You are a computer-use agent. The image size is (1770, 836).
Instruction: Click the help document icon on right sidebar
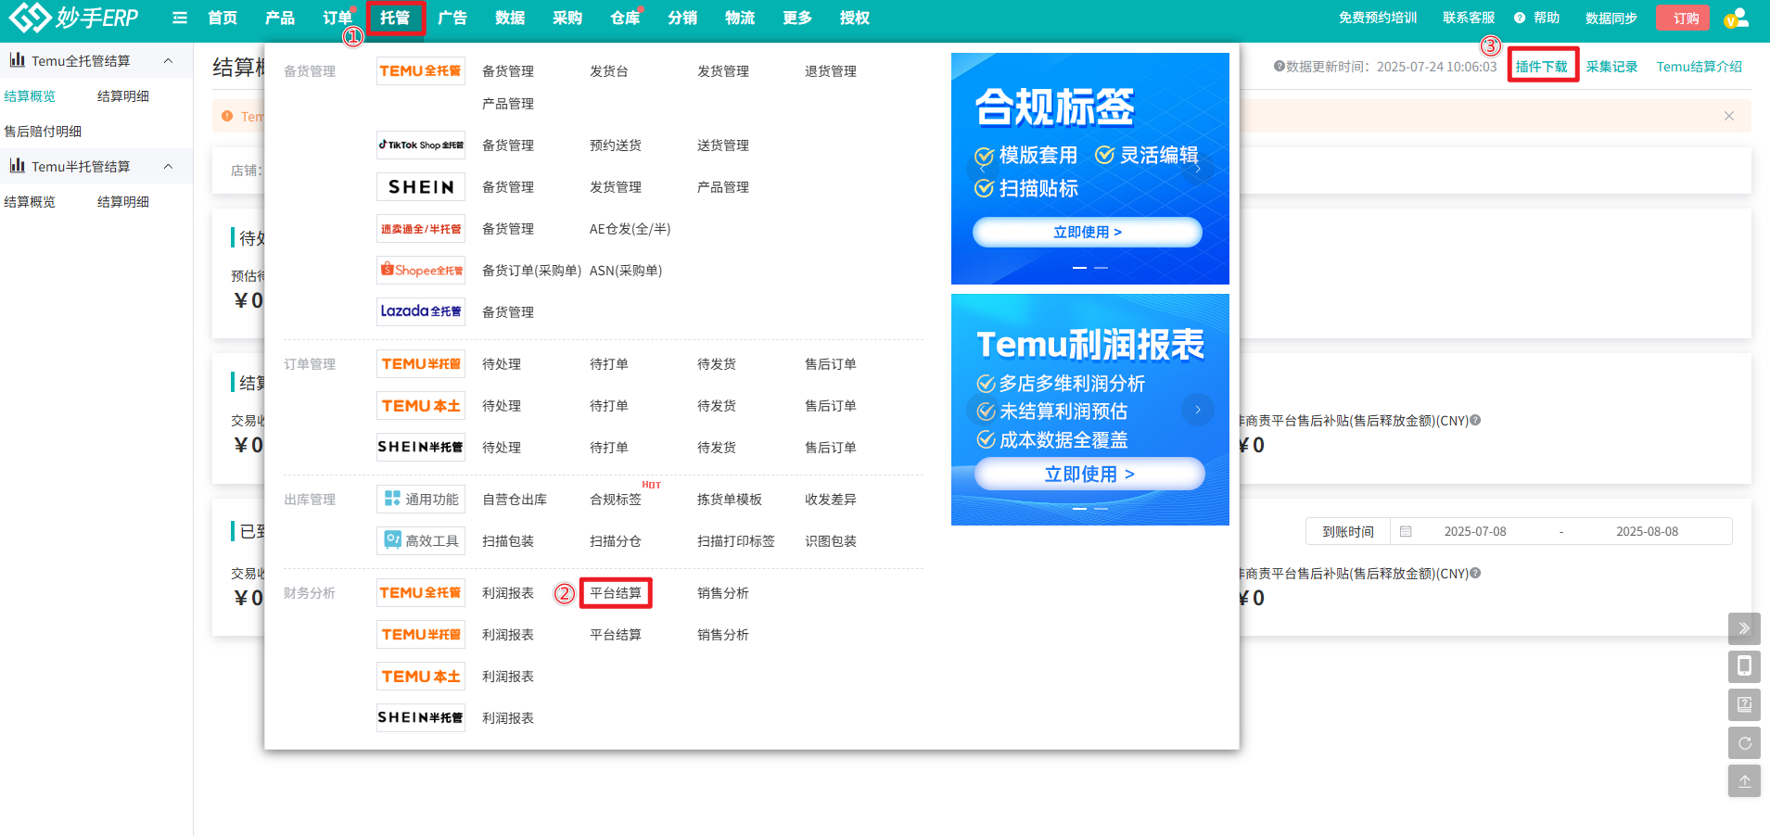(1744, 704)
